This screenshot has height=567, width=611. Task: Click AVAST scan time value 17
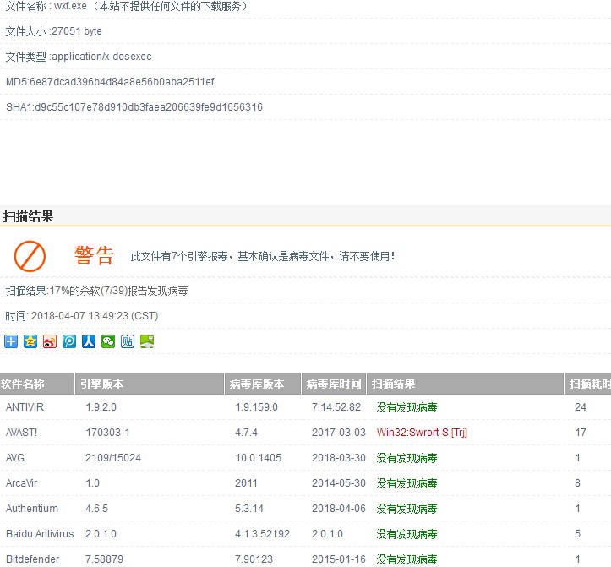pos(581,433)
